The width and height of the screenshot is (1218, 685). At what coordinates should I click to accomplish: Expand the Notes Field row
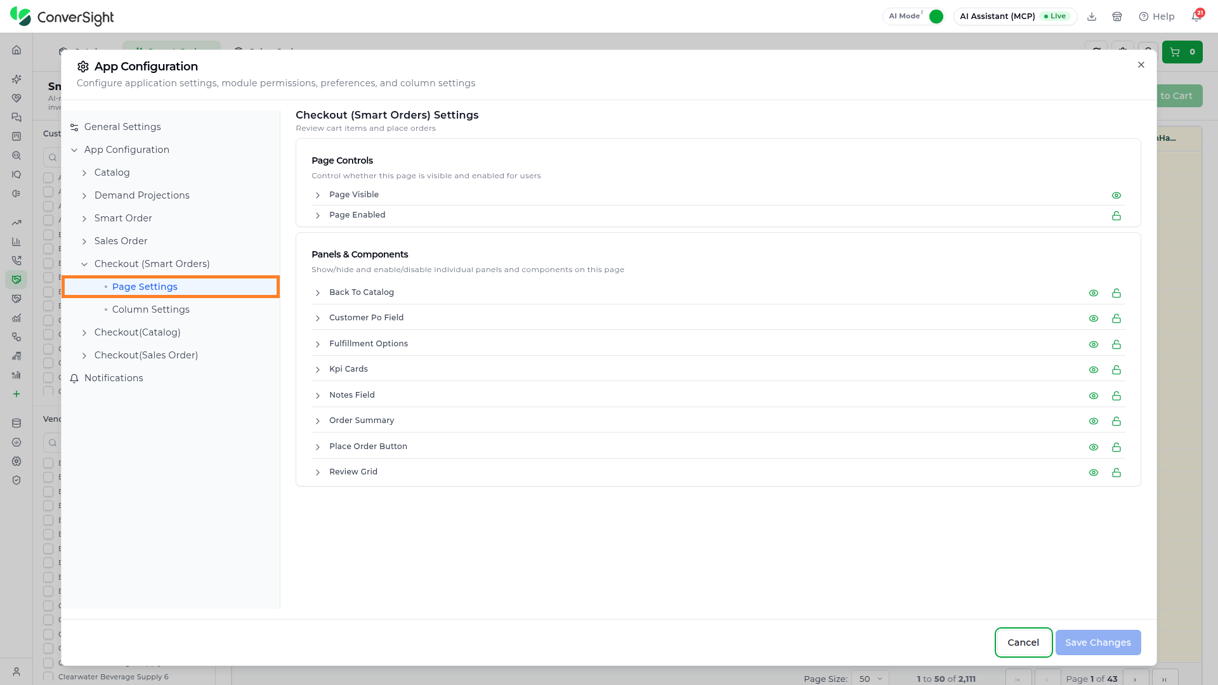[318, 396]
